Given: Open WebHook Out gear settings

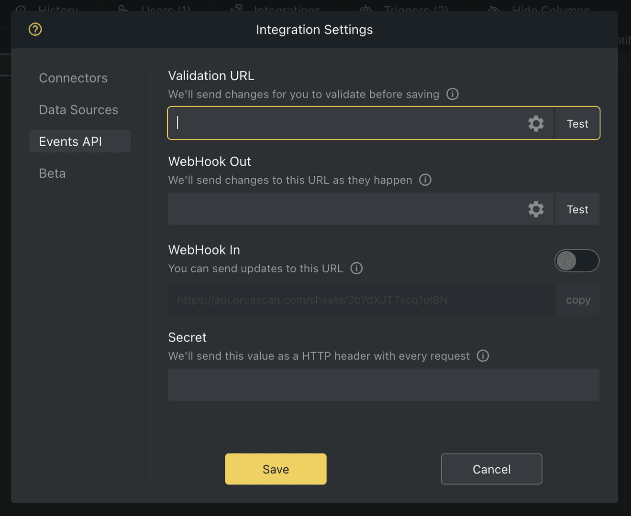Looking at the screenshot, I should pos(536,209).
